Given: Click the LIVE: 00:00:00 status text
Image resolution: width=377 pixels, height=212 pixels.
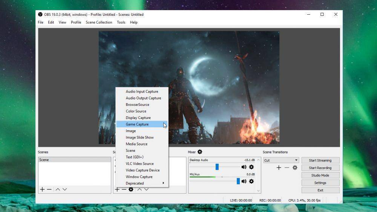Looking at the screenshot, I should pos(241,200).
